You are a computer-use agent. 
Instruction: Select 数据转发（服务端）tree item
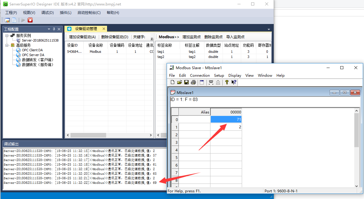[38, 65]
